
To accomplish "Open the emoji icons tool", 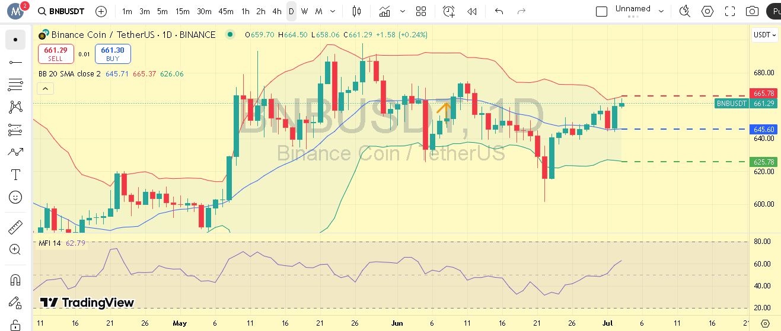I will pyautogui.click(x=15, y=197).
